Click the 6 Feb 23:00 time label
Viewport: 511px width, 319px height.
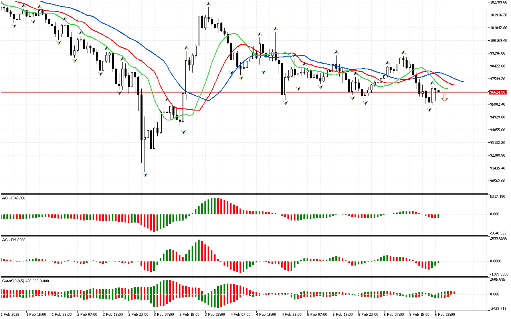(444, 314)
